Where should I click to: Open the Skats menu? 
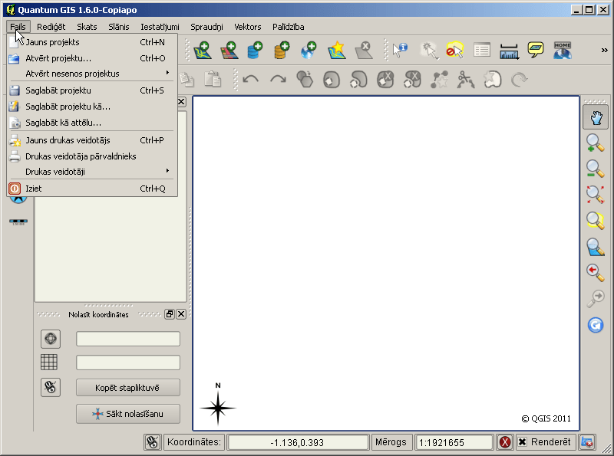(87, 27)
